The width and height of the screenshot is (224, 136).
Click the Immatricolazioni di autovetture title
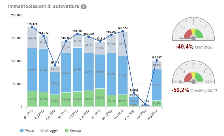point(44,6)
